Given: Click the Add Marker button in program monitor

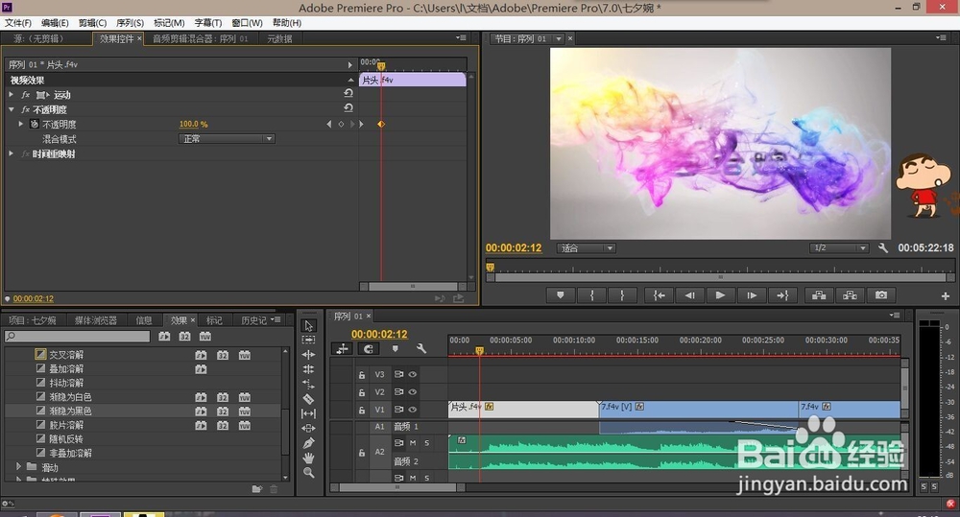Looking at the screenshot, I should click(x=561, y=294).
